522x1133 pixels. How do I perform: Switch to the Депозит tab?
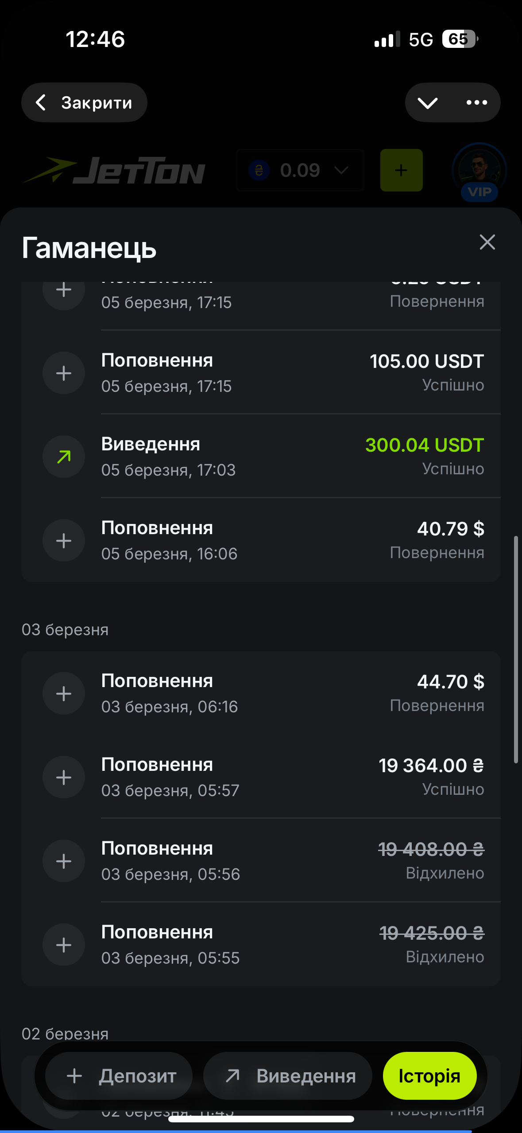(119, 1076)
